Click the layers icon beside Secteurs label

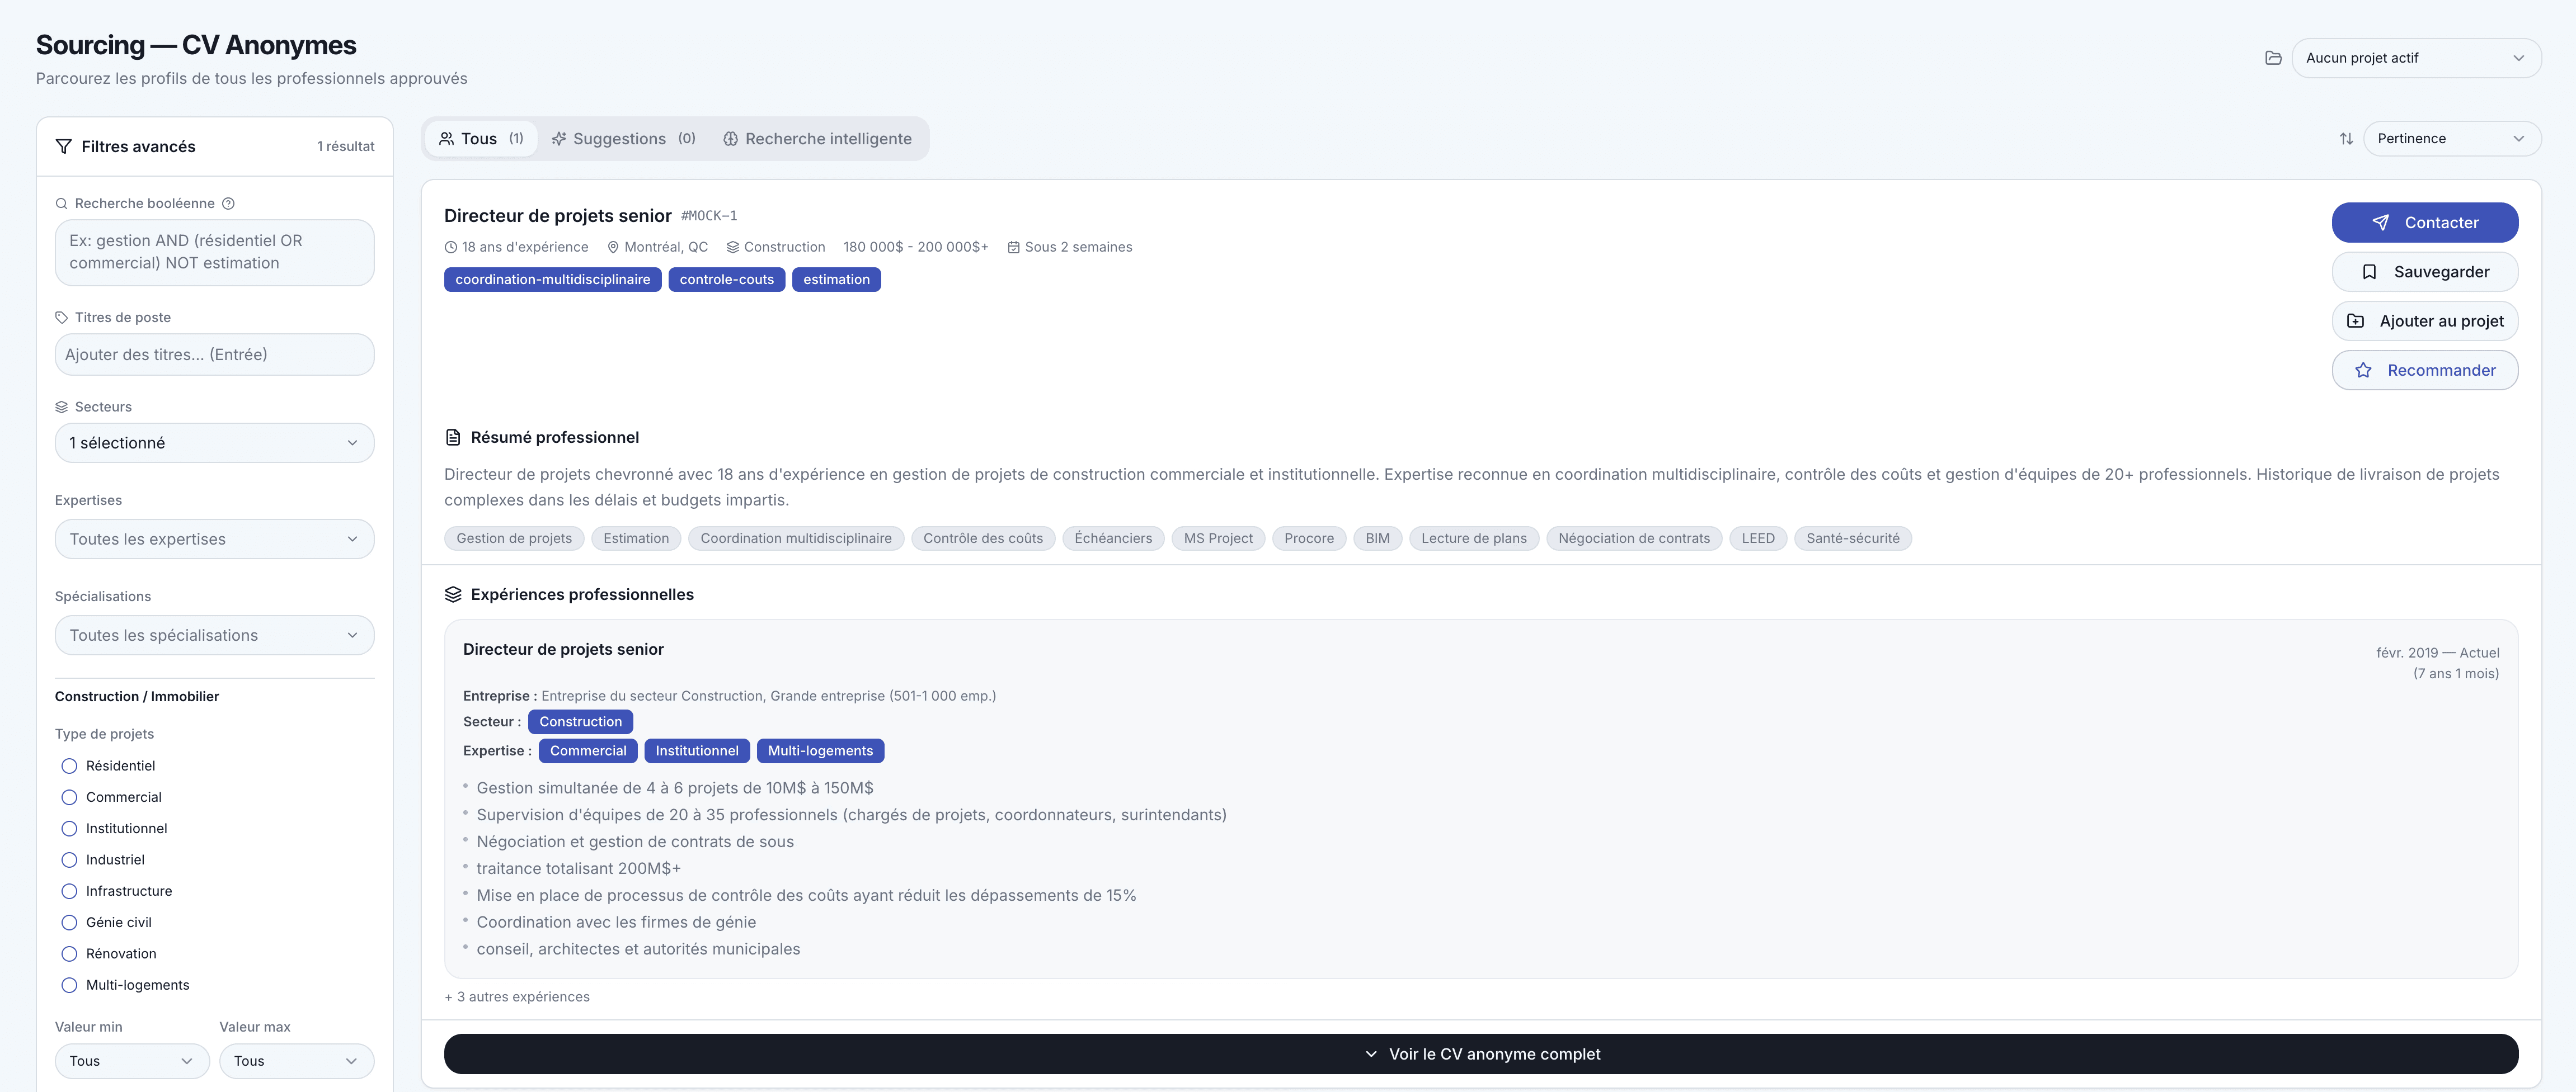tap(61, 406)
